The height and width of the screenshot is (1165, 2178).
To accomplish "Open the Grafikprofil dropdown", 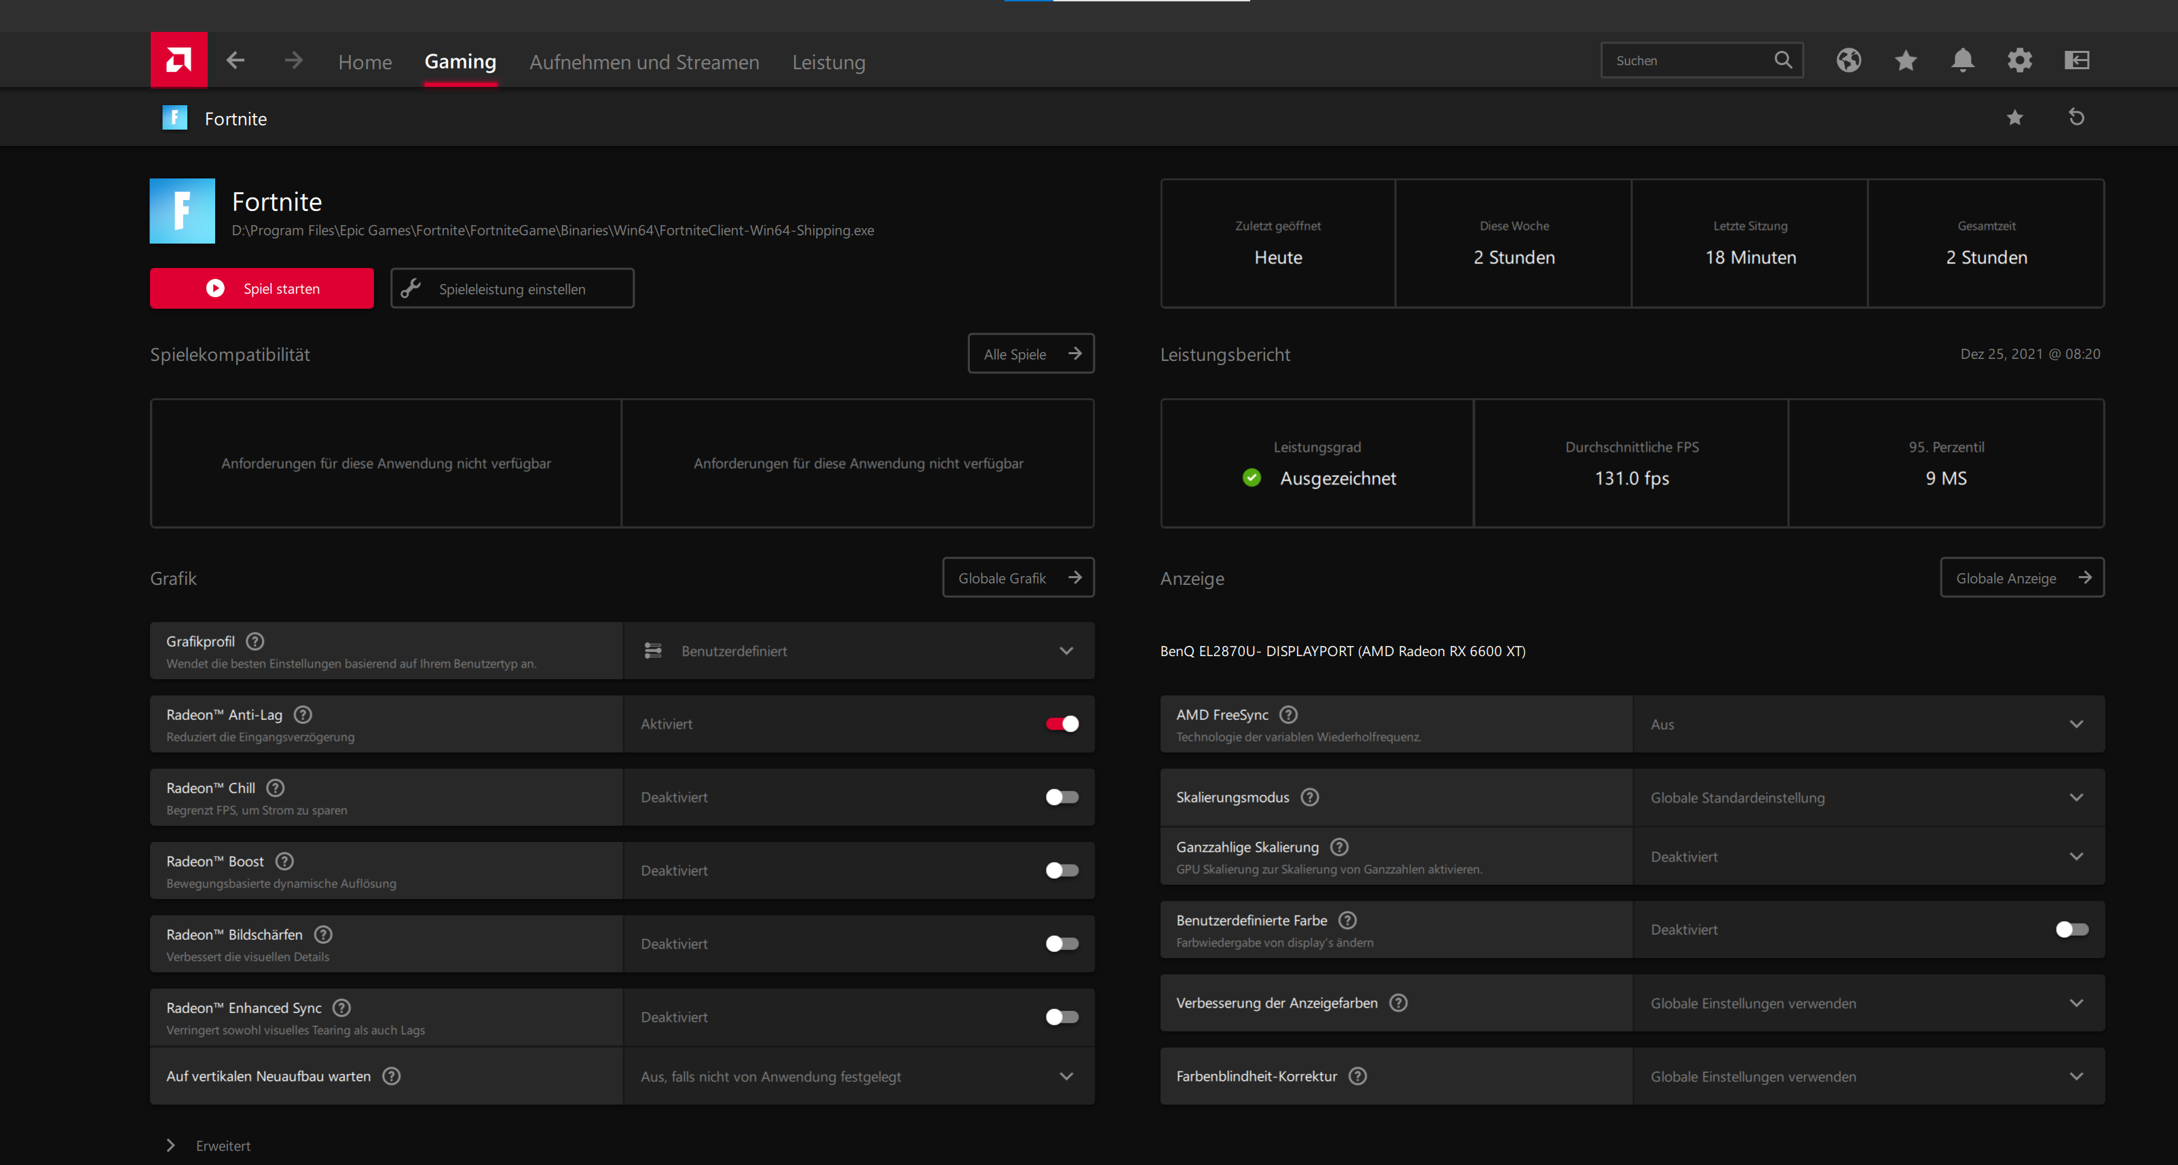I will (x=858, y=651).
